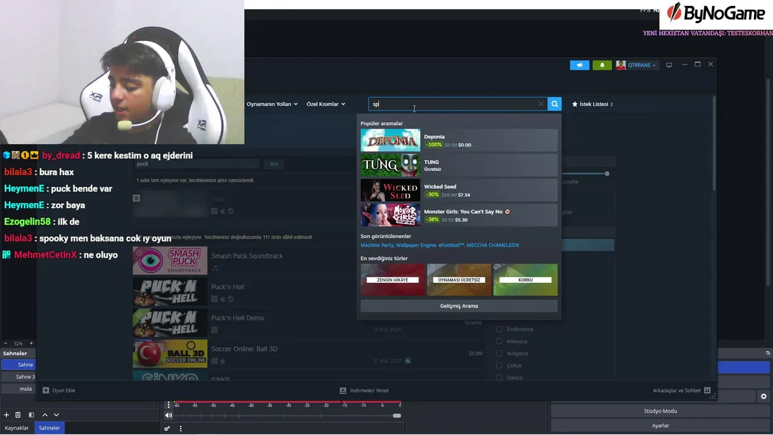
Task: Open the Steam announcements megaphone button
Action: (x=579, y=65)
